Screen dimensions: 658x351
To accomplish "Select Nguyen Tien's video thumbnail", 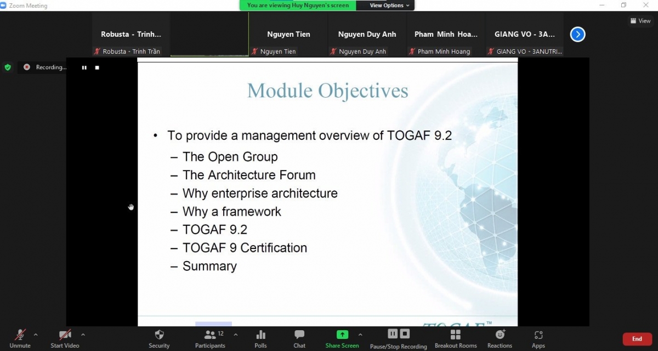I will pos(288,35).
